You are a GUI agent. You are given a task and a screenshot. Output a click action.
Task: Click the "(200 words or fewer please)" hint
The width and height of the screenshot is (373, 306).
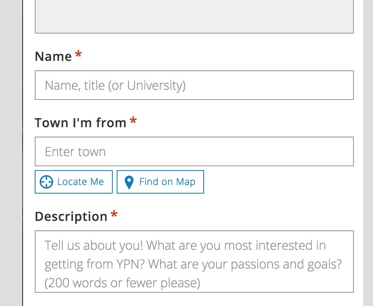point(122,283)
